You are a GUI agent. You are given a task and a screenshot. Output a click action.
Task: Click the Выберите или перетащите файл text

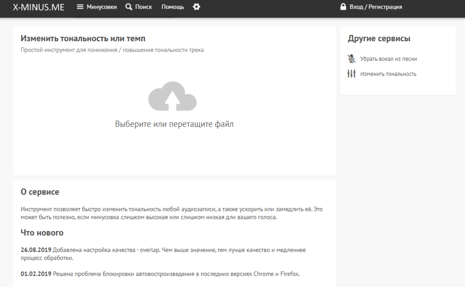(x=174, y=124)
